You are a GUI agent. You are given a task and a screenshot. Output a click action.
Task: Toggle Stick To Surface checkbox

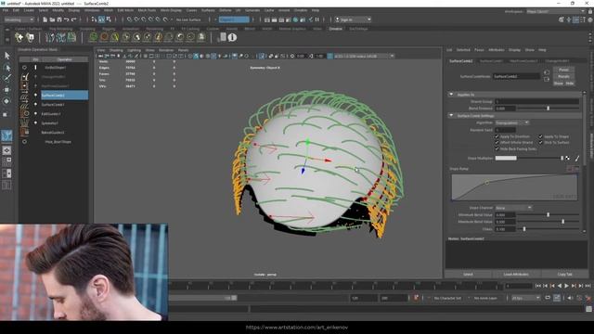[x=540, y=142]
